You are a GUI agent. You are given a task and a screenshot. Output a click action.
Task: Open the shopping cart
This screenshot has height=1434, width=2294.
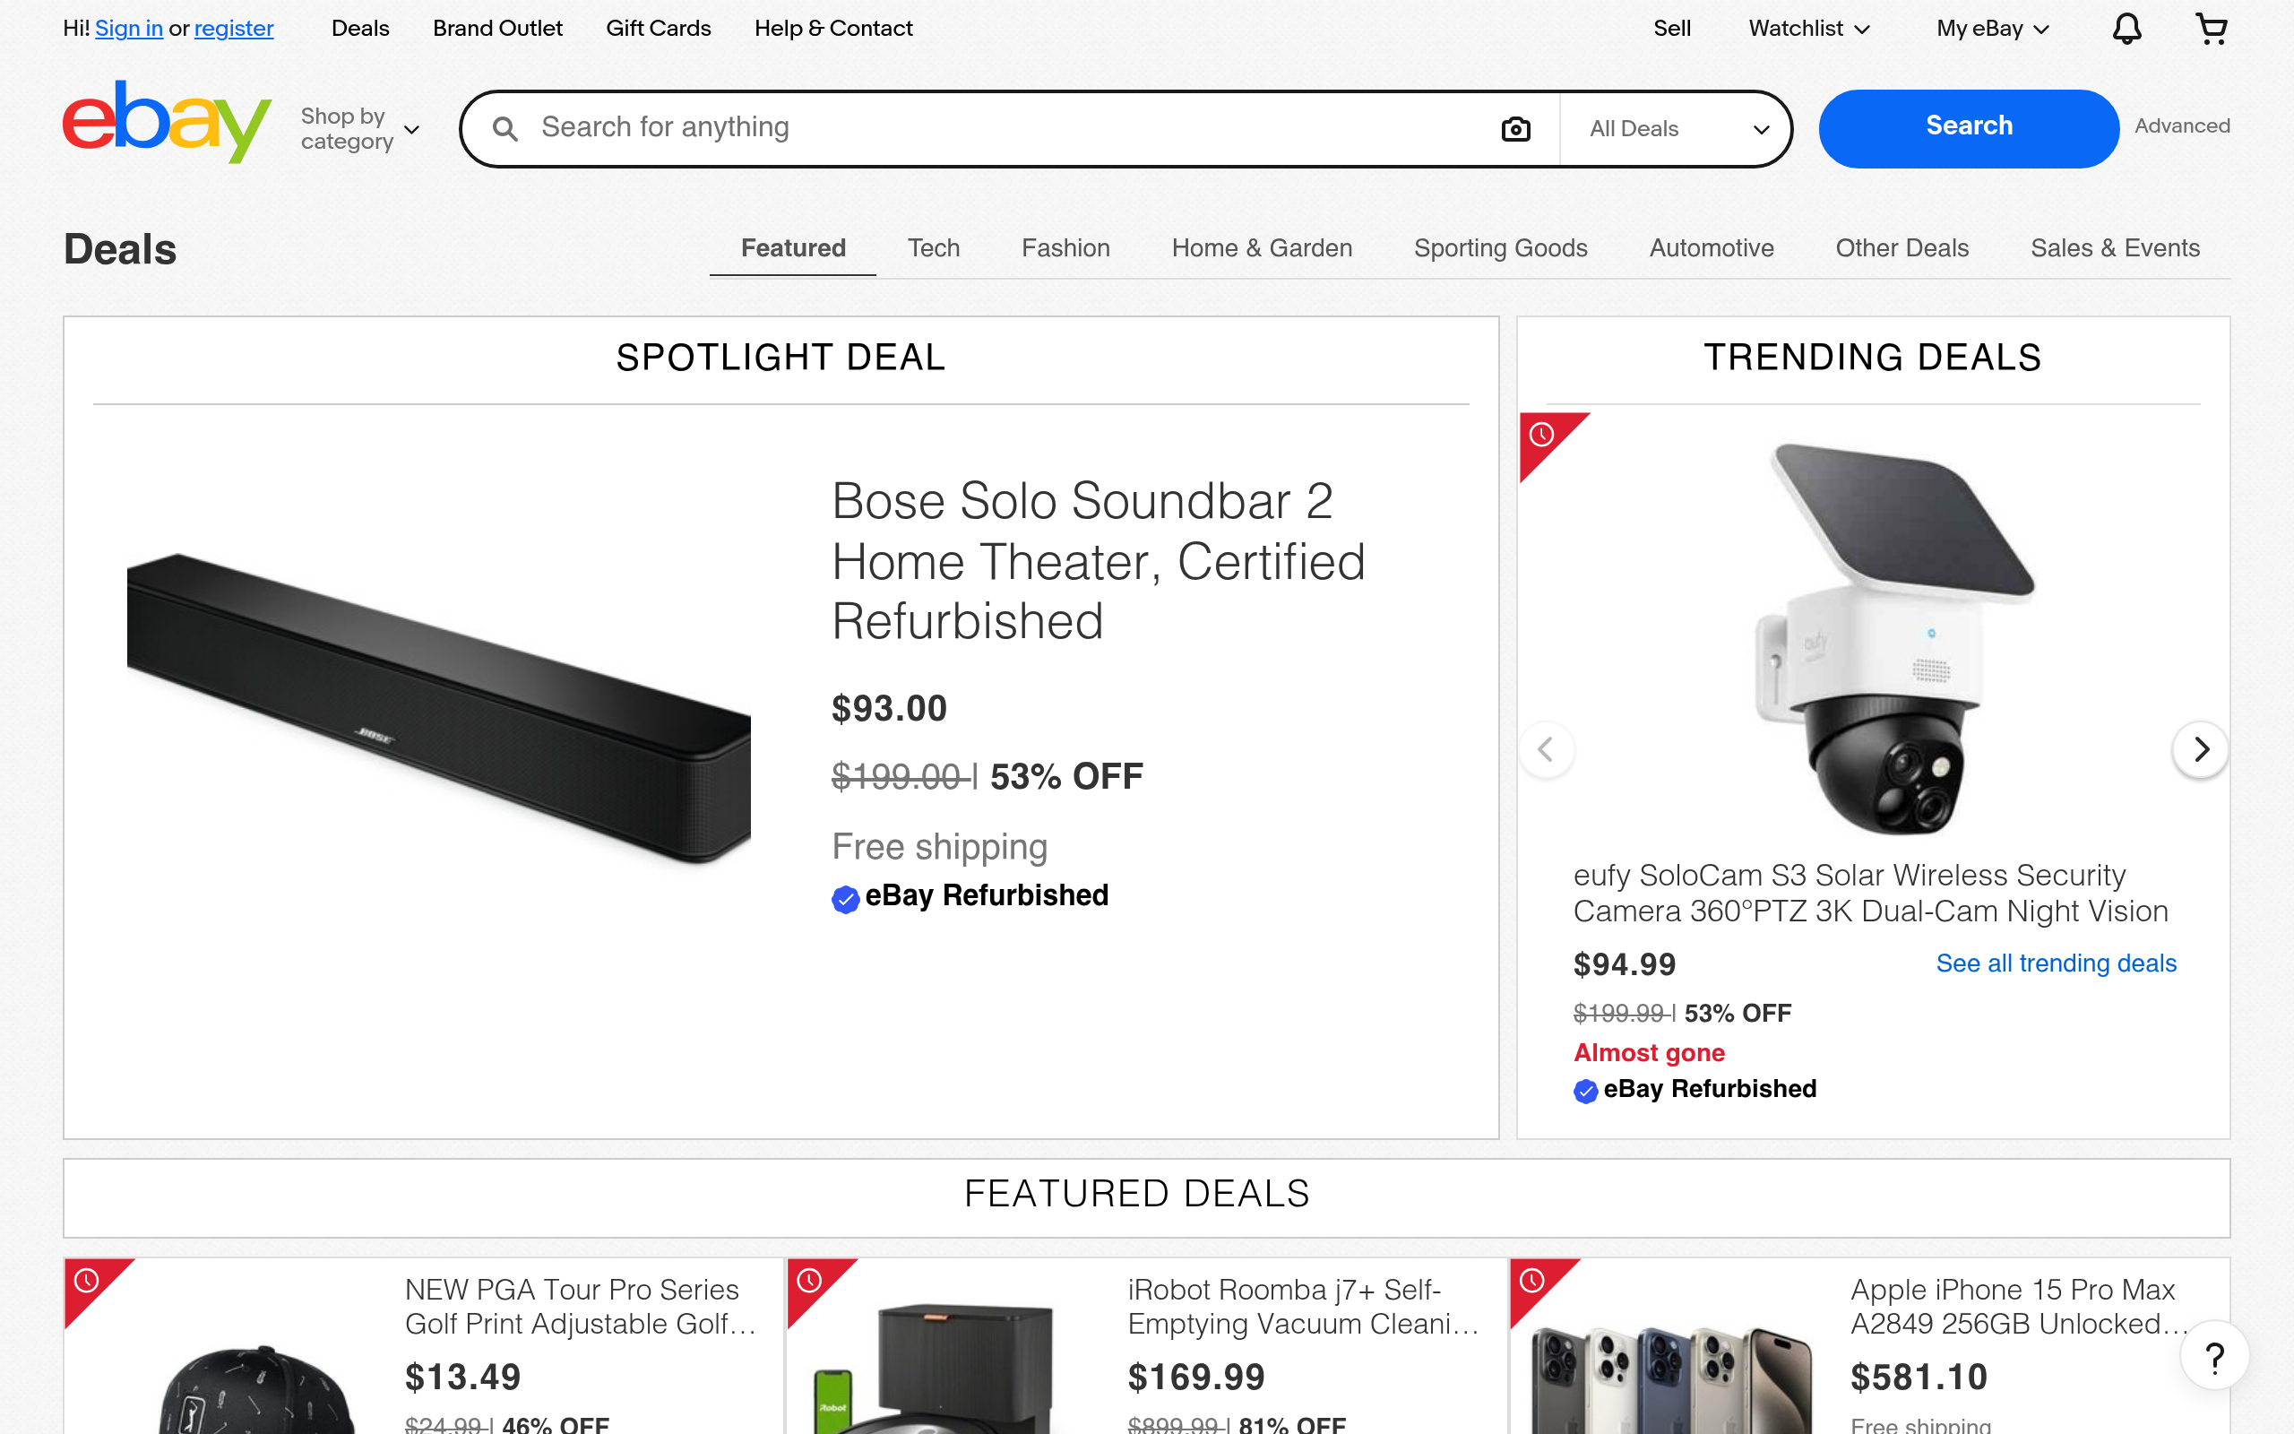pyautogui.click(x=2211, y=29)
